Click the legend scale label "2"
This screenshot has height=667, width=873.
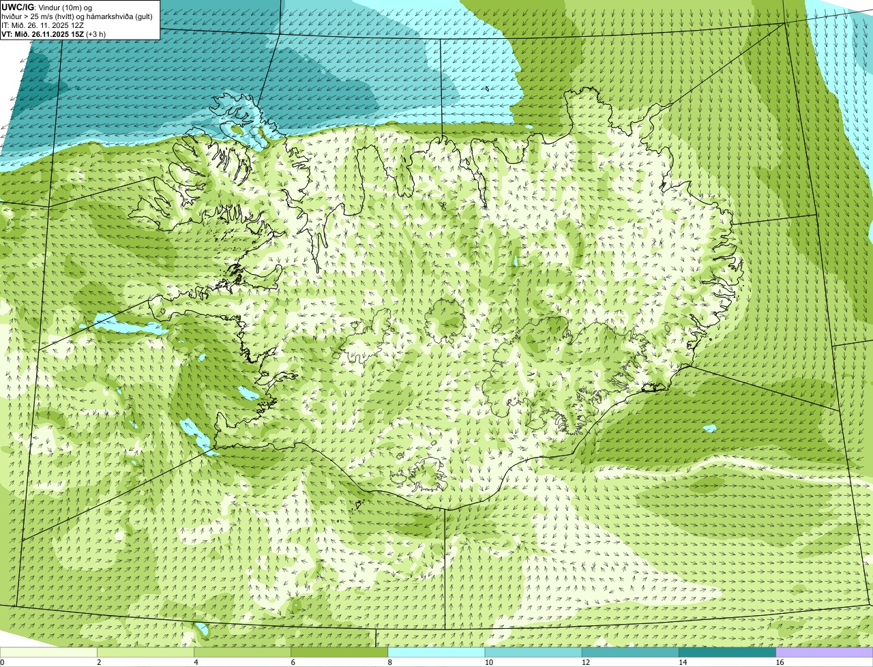click(x=99, y=662)
